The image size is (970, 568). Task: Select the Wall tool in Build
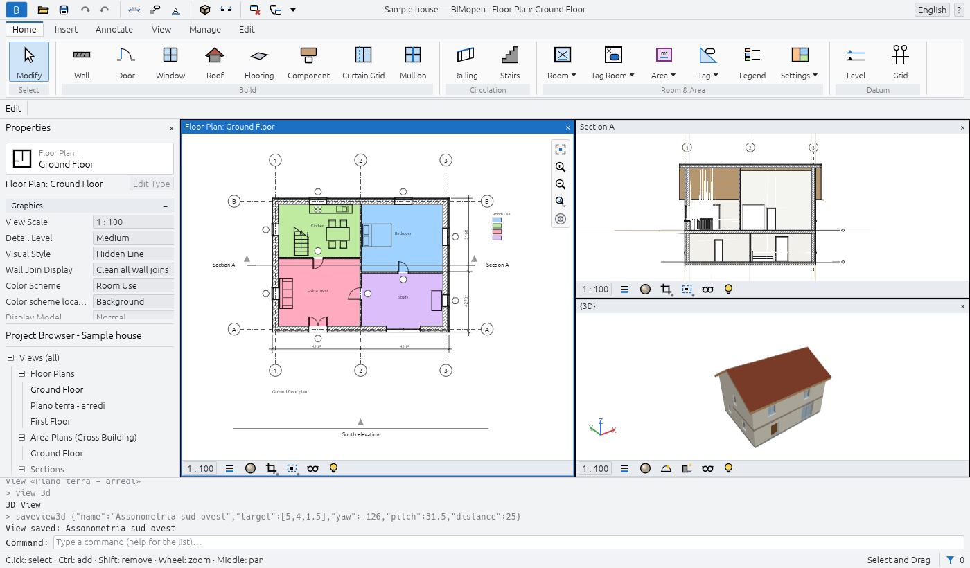pos(82,62)
